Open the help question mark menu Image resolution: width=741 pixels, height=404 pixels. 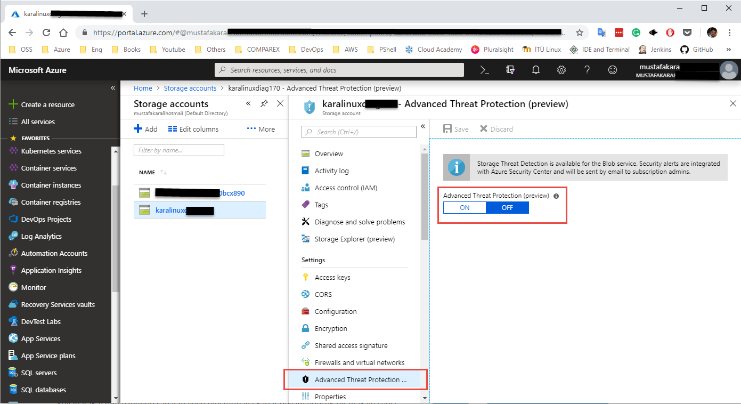(587, 70)
